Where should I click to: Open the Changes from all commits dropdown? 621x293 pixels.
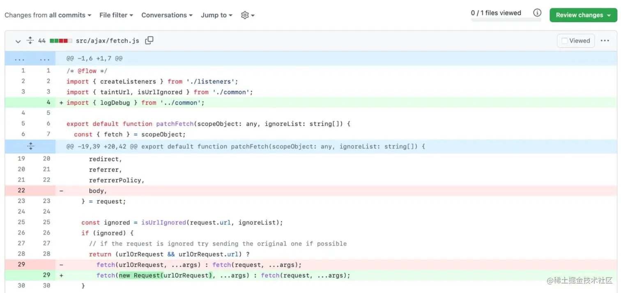tap(48, 15)
